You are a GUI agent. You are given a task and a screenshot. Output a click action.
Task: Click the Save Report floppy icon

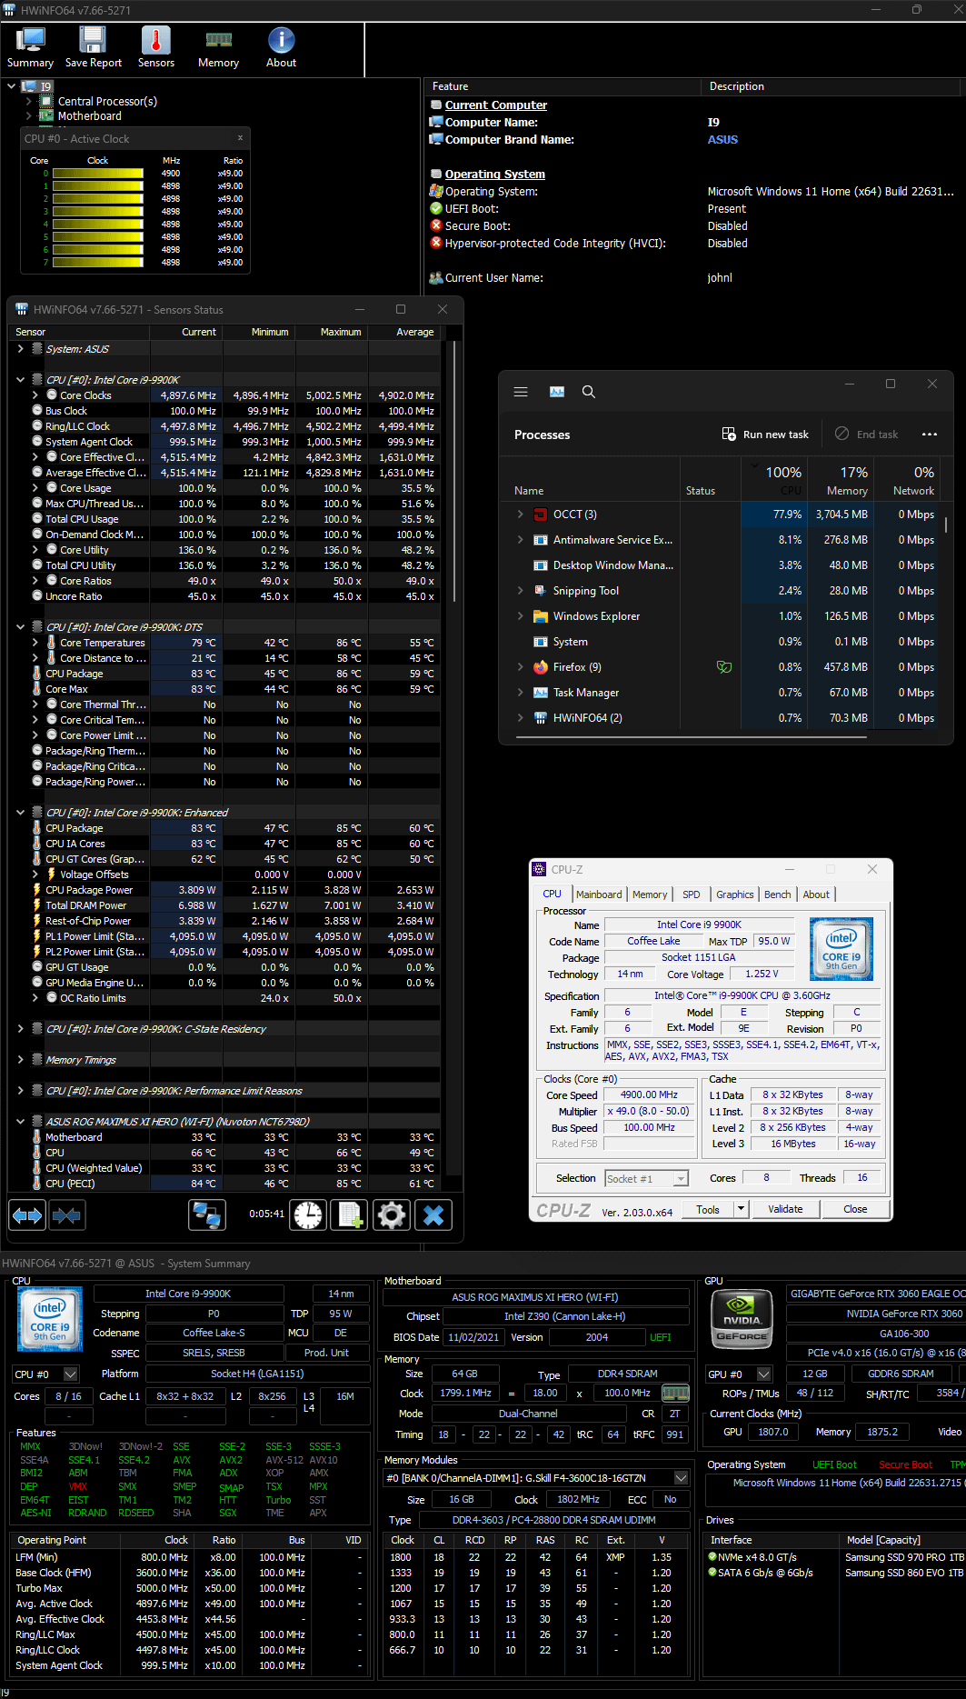click(x=93, y=47)
